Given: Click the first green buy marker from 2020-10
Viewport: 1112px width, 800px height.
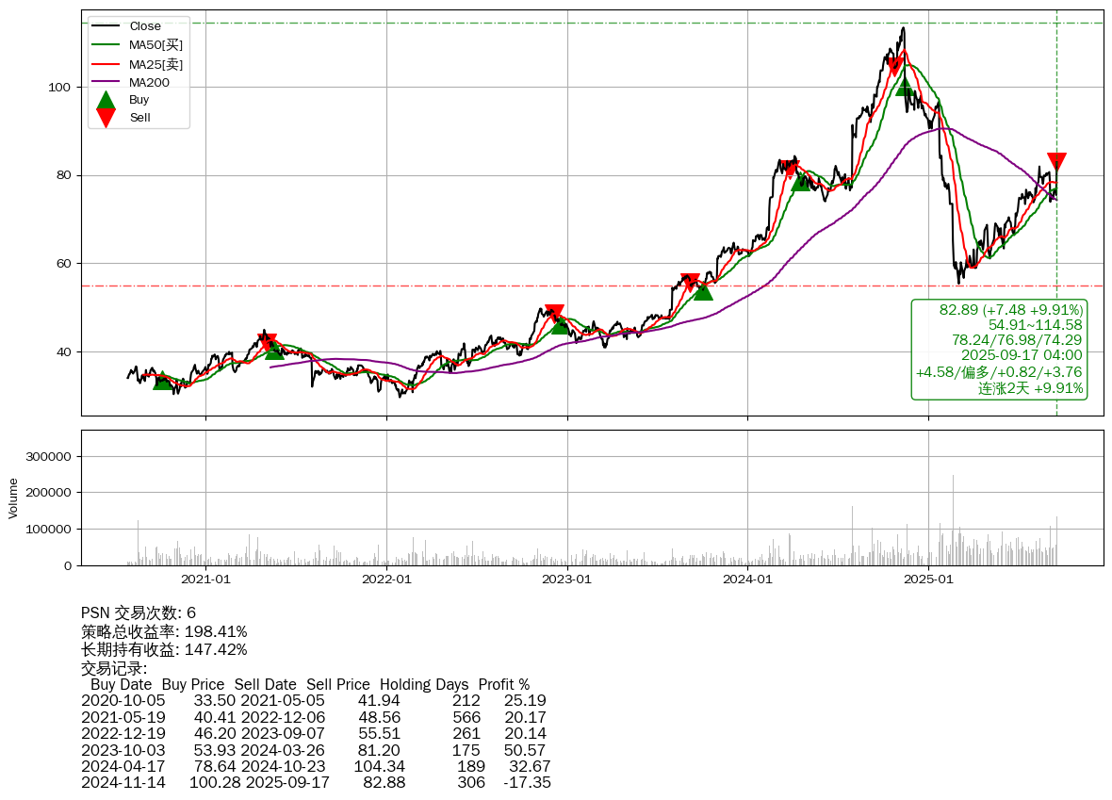Looking at the screenshot, I should pos(162,381).
